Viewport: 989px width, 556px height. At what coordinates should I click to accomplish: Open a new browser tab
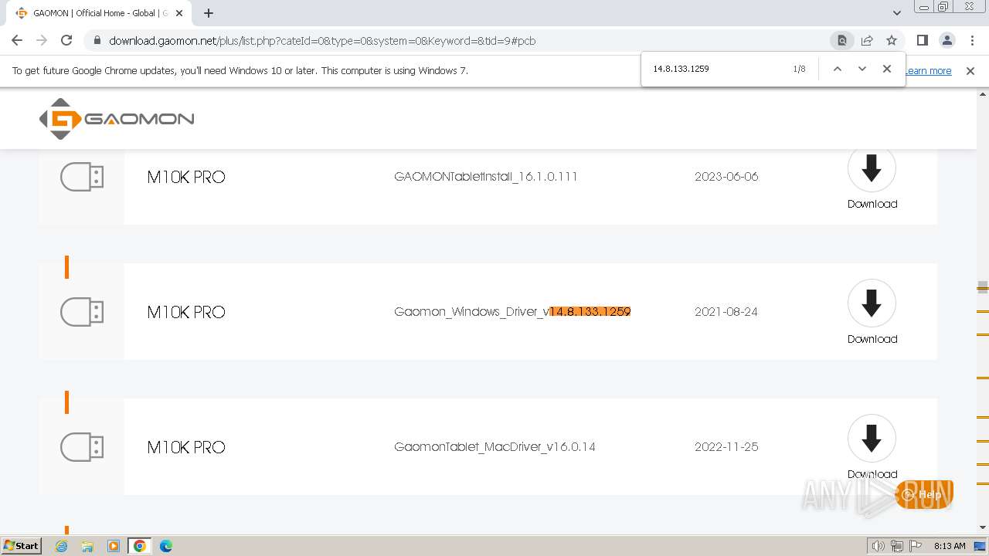coord(209,13)
